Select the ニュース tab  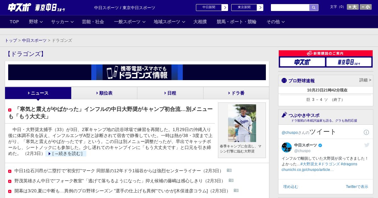point(38,93)
